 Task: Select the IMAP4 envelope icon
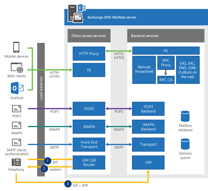click(x=16, y=125)
